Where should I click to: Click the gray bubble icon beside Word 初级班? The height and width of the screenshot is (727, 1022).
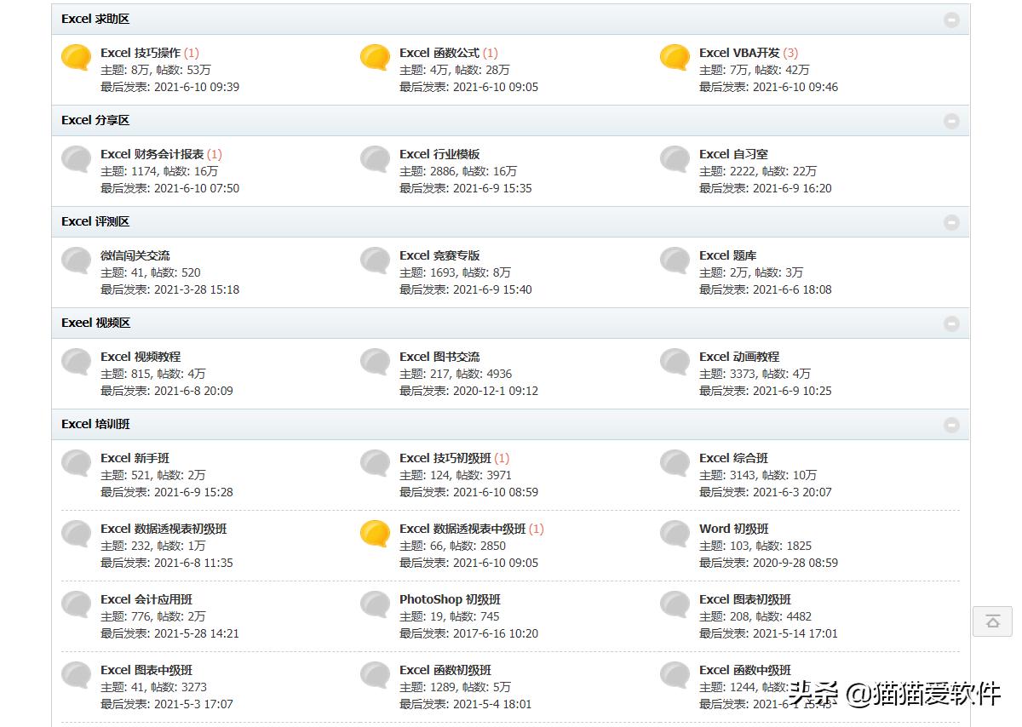click(675, 534)
